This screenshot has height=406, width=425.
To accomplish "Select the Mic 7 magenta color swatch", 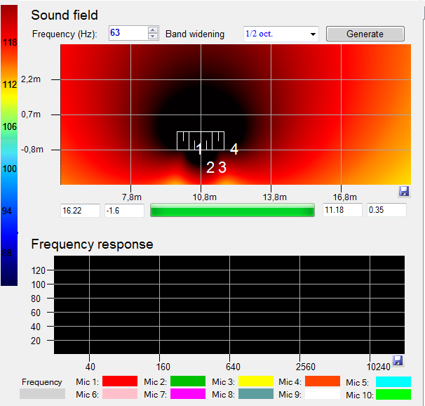I will tap(188, 395).
